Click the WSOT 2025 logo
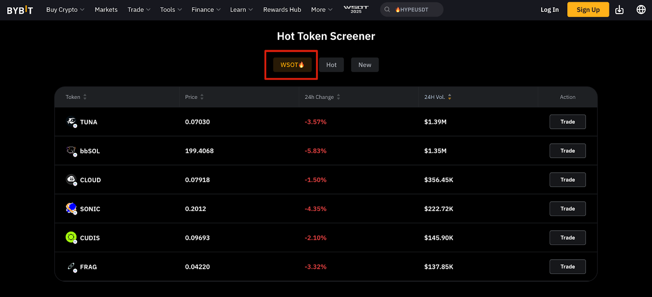The height and width of the screenshot is (297, 652). pos(356,9)
